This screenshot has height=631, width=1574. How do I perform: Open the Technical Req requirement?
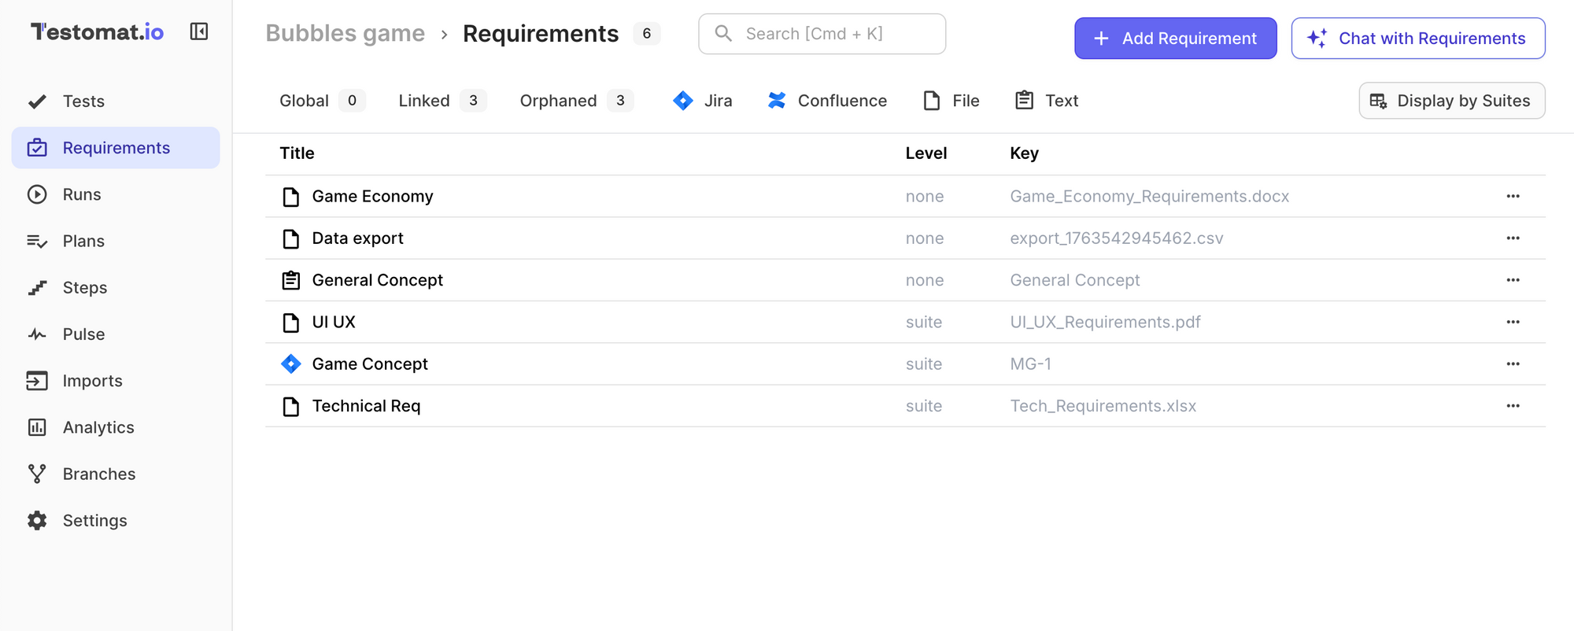[366, 406]
